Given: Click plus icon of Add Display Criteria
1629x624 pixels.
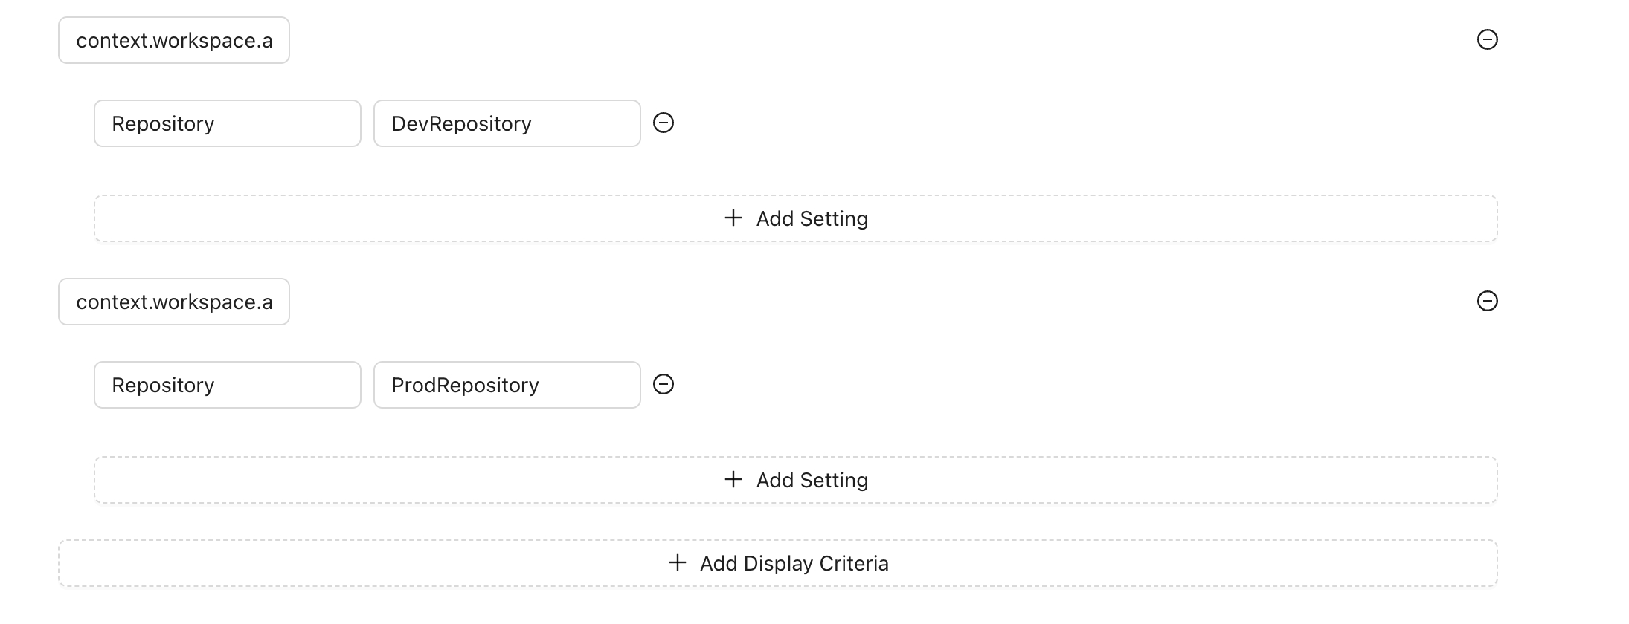Looking at the screenshot, I should tap(678, 562).
